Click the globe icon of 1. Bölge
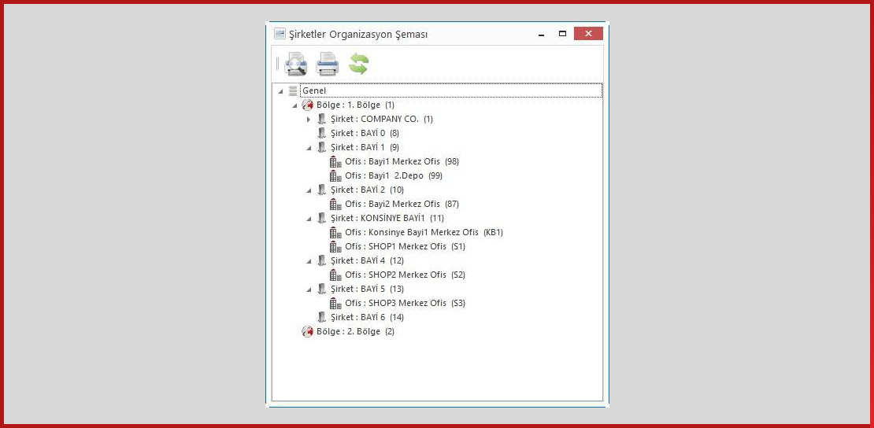The width and height of the screenshot is (874, 428). coord(307,105)
